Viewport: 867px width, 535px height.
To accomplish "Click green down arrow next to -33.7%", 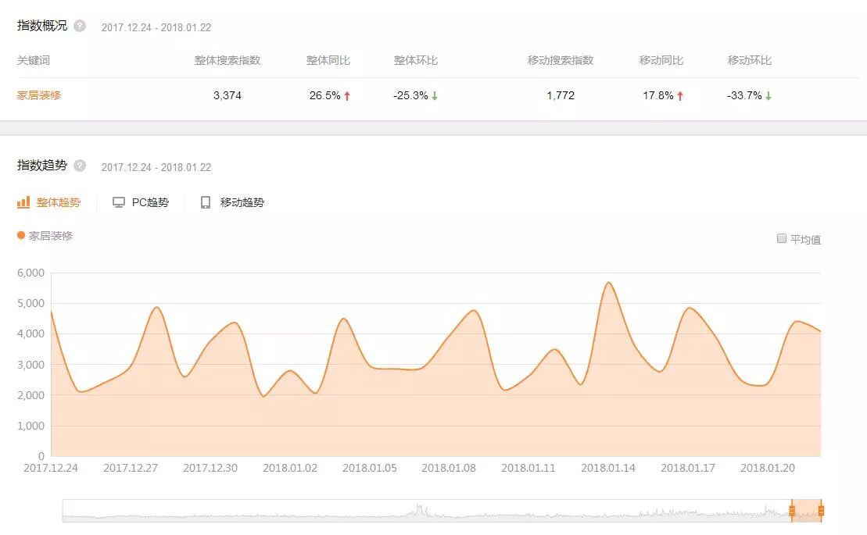I will click(768, 96).
